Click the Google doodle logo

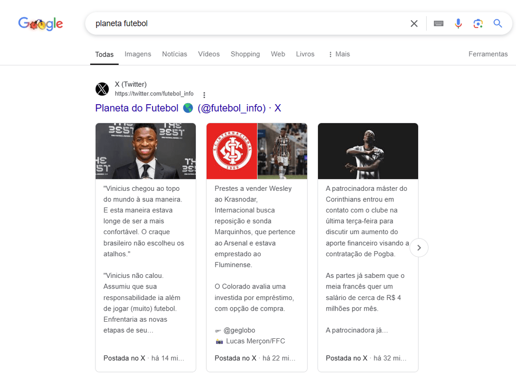coord(41,24)
